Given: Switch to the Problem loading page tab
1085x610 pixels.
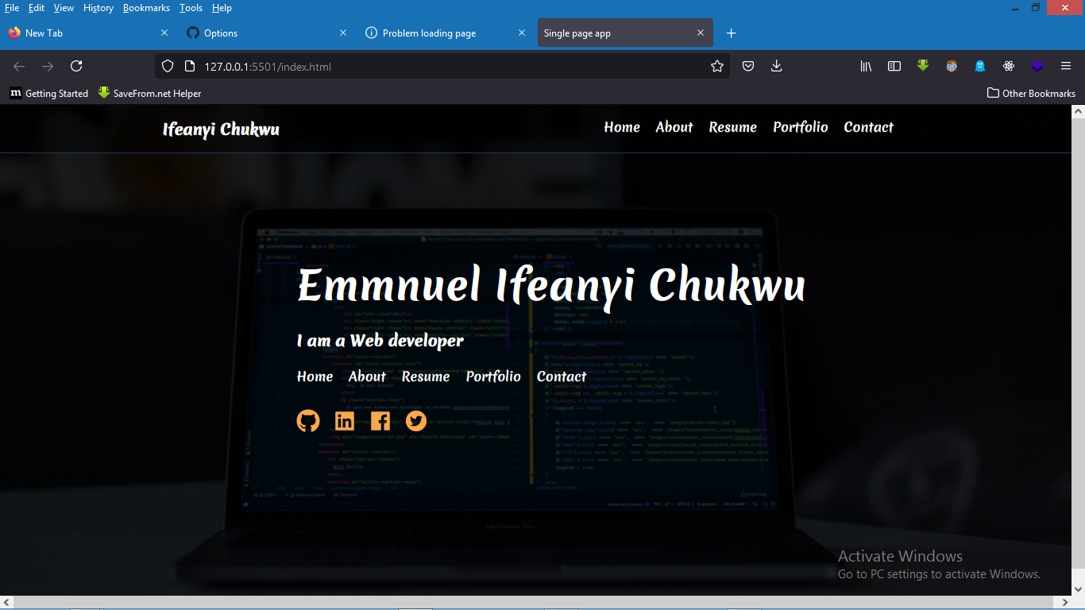Looking at the screenshot, I should pos(446,33).
